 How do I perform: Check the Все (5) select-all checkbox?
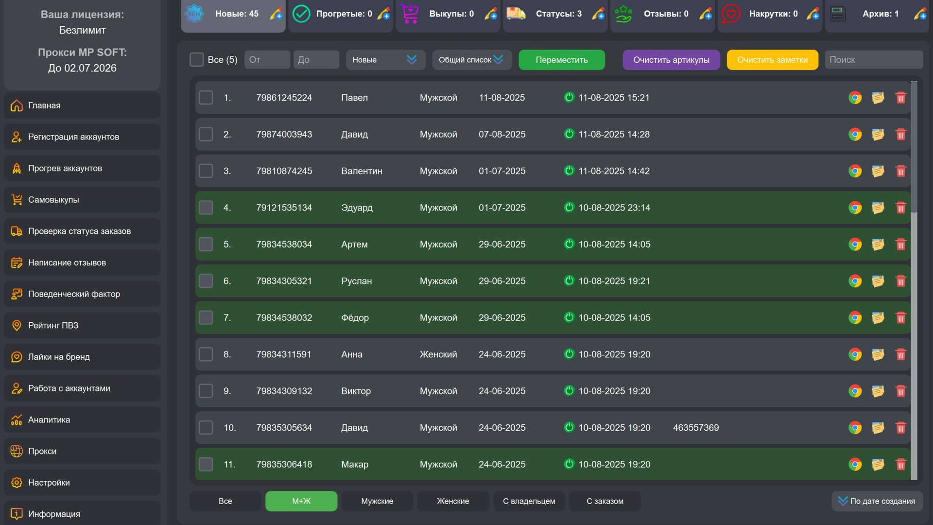click(x=196, y=60)
